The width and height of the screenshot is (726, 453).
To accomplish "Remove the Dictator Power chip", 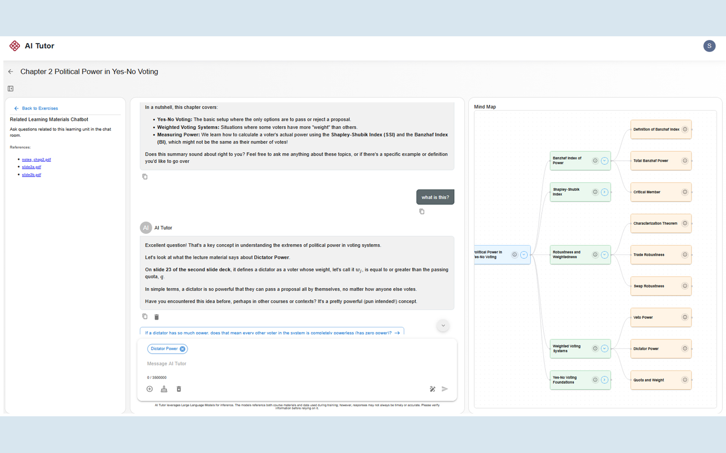I will pyautogui.click(x=182, y=349).
